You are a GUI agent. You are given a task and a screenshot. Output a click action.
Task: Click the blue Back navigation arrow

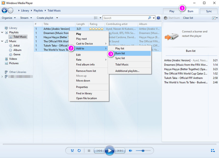(x=4, y=10)
